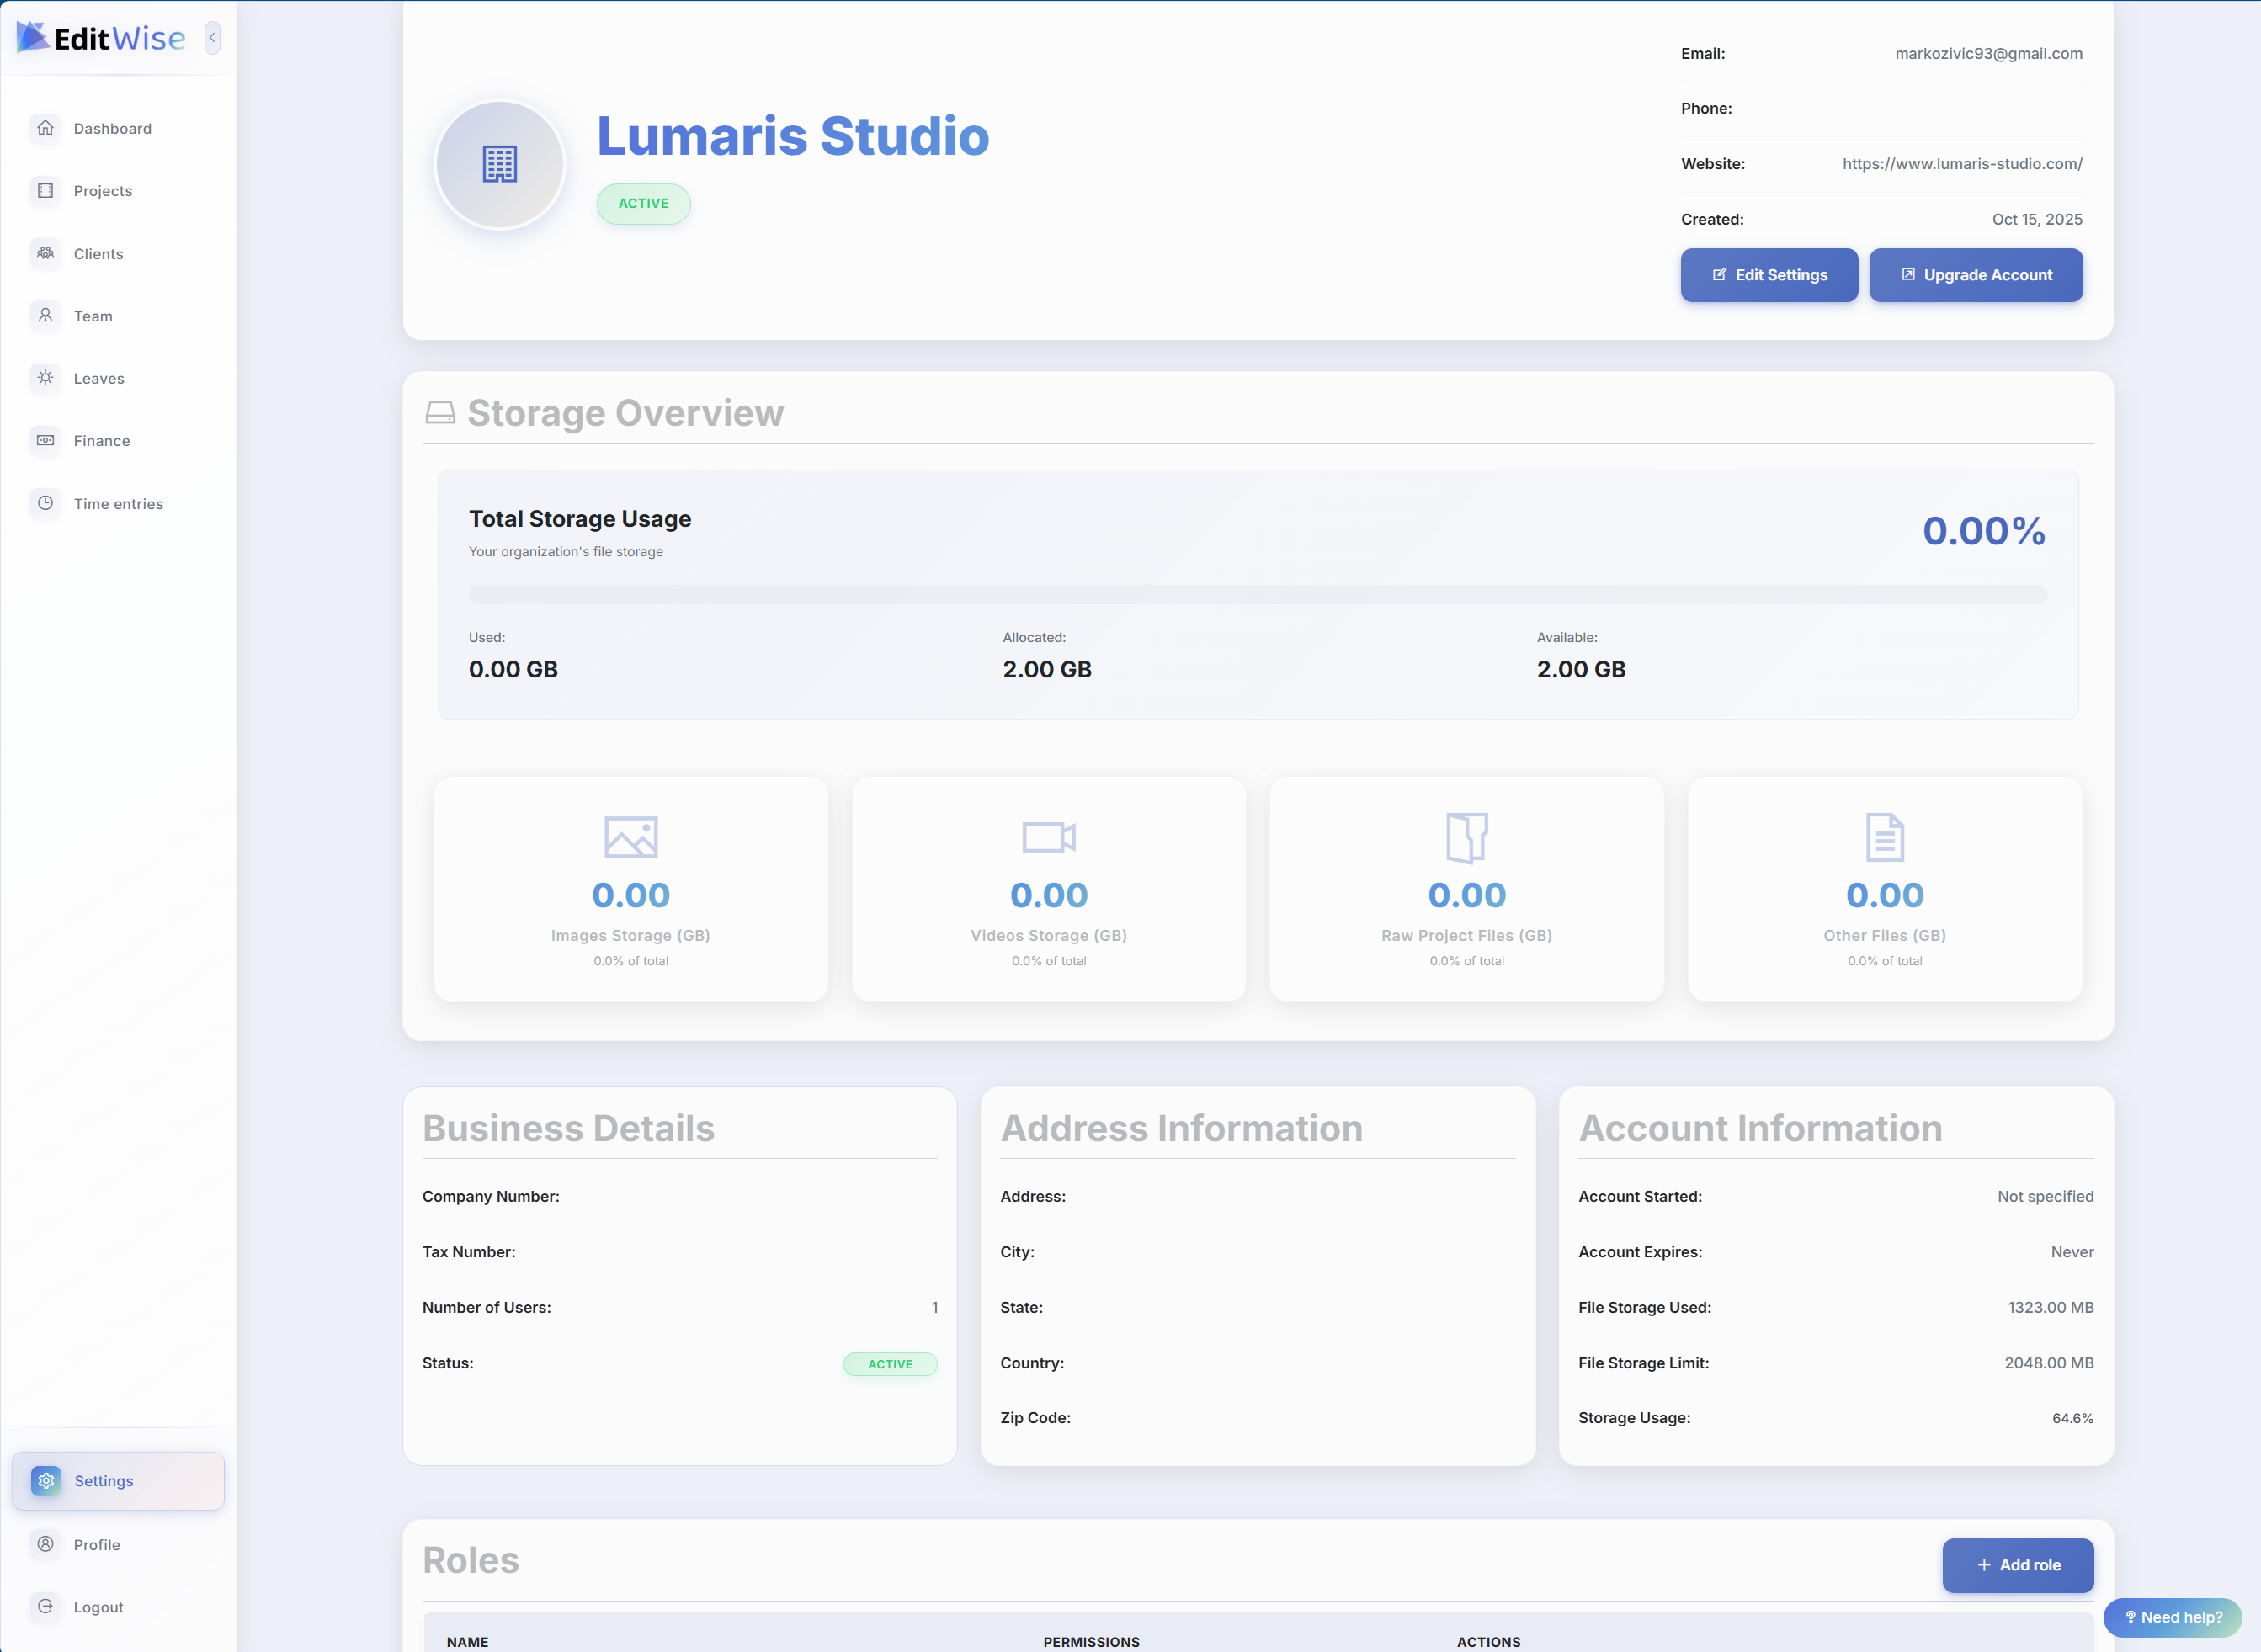The height and width of the screenshot is (1652, 2261).
Task: Click the Edit Settings button
Action: click(x=1768, y=275)
